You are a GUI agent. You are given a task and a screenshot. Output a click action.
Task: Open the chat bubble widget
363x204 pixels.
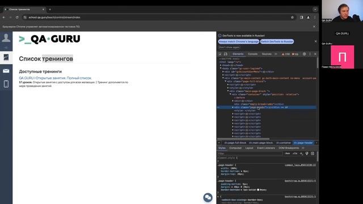click(x=208, y=197)
